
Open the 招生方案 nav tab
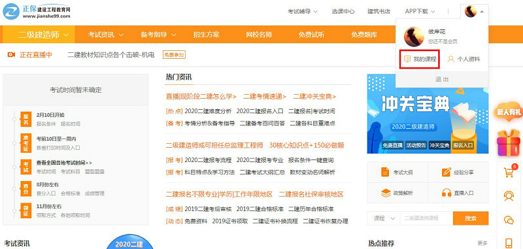(x=206, y=35)
